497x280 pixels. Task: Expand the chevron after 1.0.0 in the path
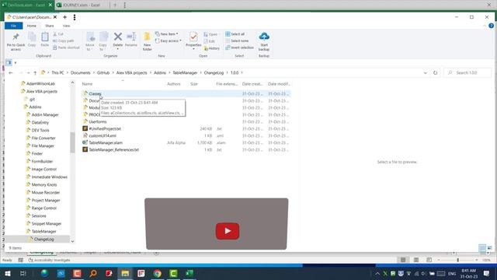(242, 72)
